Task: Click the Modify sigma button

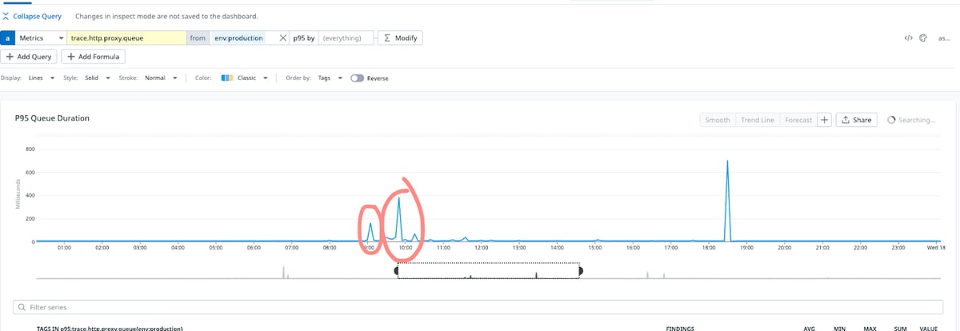Action: pyautogui.click(x=400, y=38)
